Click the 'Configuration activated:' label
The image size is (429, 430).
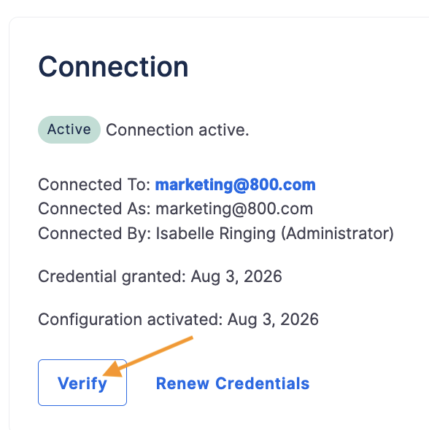click(x=131, y=319)
